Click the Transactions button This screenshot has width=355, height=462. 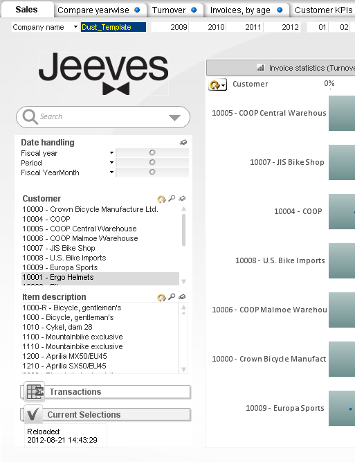point(107,392)
